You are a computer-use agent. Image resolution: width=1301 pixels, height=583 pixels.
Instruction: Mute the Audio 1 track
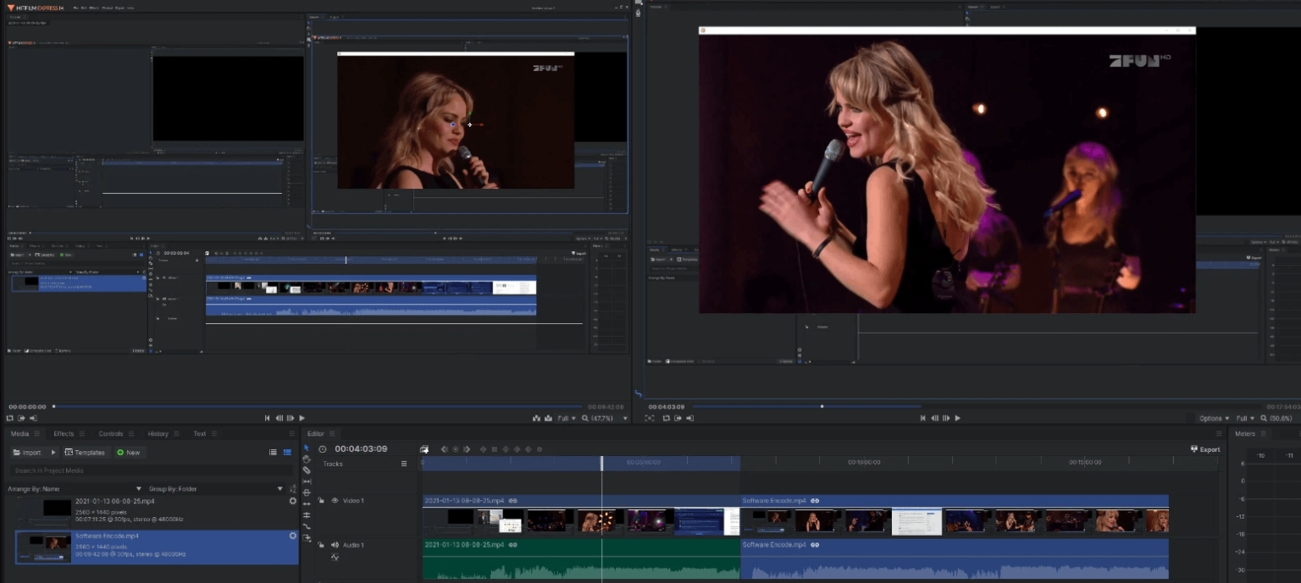pyautogui.click(x=335, y=545)
